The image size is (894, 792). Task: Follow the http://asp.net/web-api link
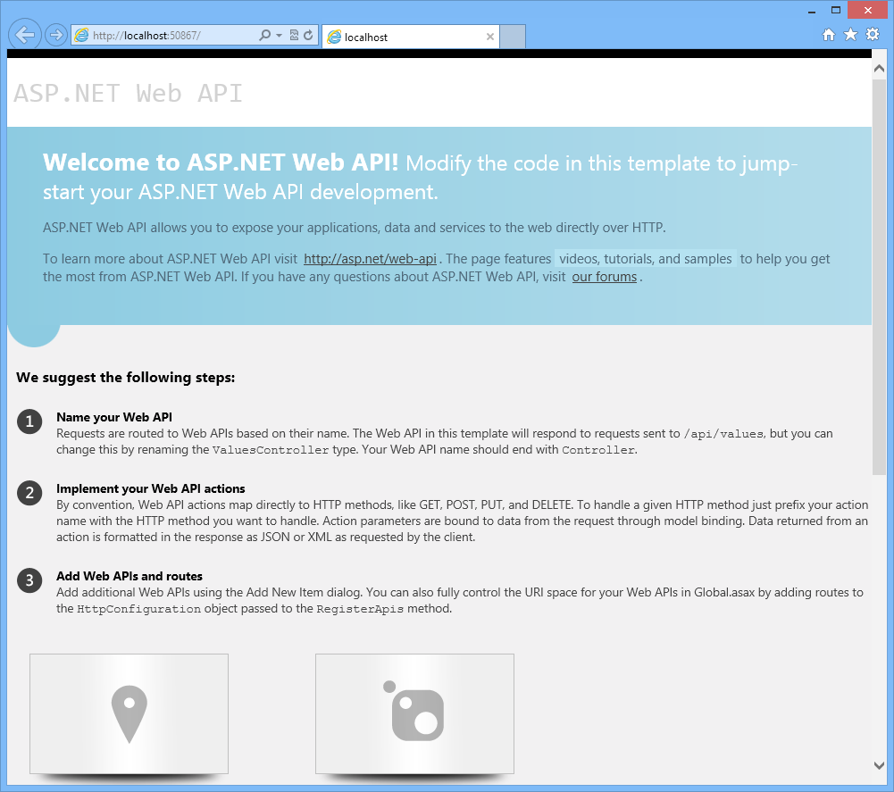[370, 259]
